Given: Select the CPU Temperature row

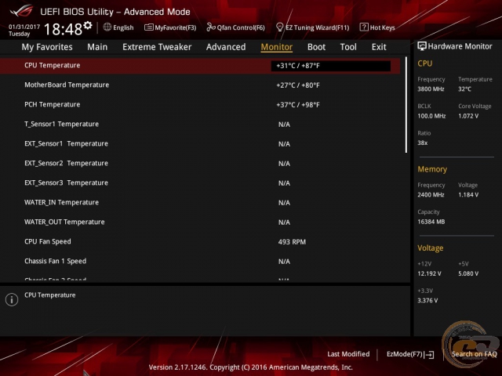Looking at the screenshot, I should click(200, 66).
